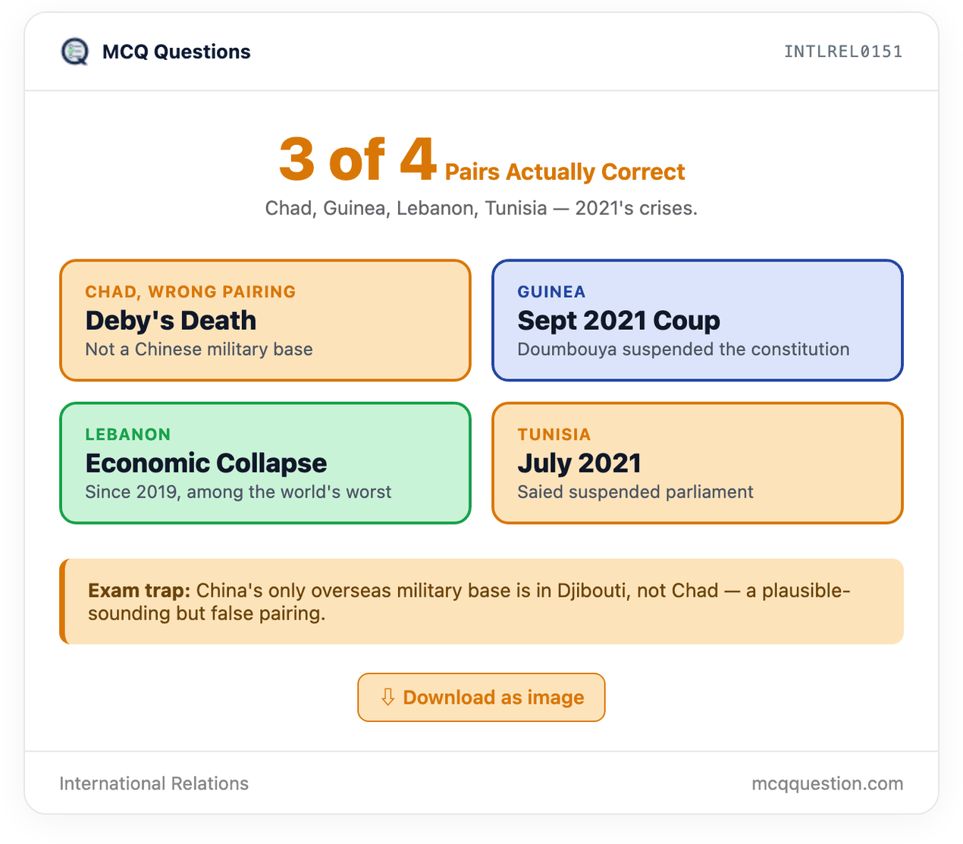Click the 3 of 4 headline
963x844 pixels.
click(357, 159)
